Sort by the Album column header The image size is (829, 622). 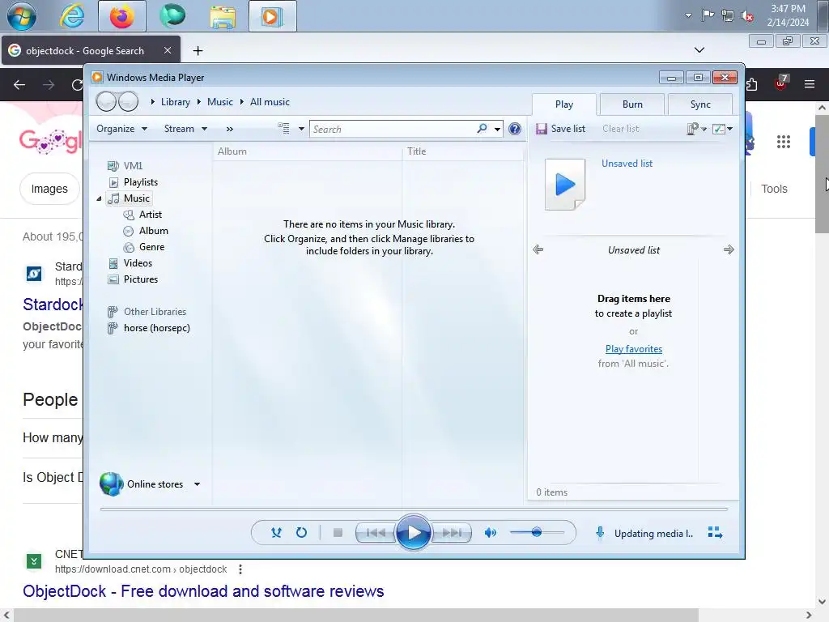point(308,151)
